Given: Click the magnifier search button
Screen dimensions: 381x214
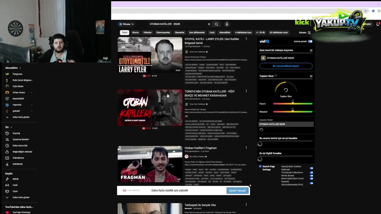Looking at the screenshot, I should pyautogui.click(x=216, y=24).
